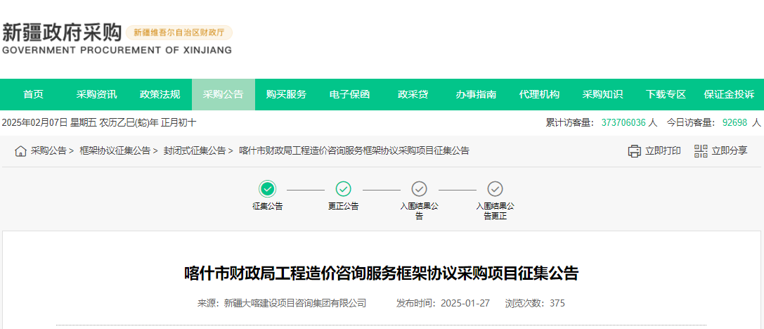The height and width of the screenshot is (329, 764).
Task: Select the 更正公告 step circle
Action: (x=343, y=188)
